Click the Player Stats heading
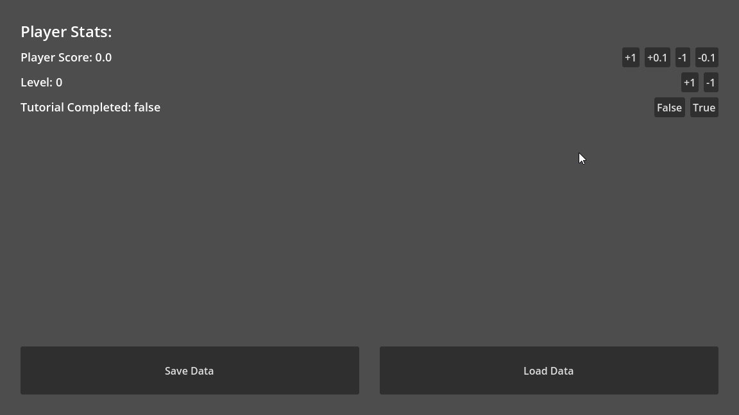The height and width of the screenshot is (415, 739). tap(66, 32)
